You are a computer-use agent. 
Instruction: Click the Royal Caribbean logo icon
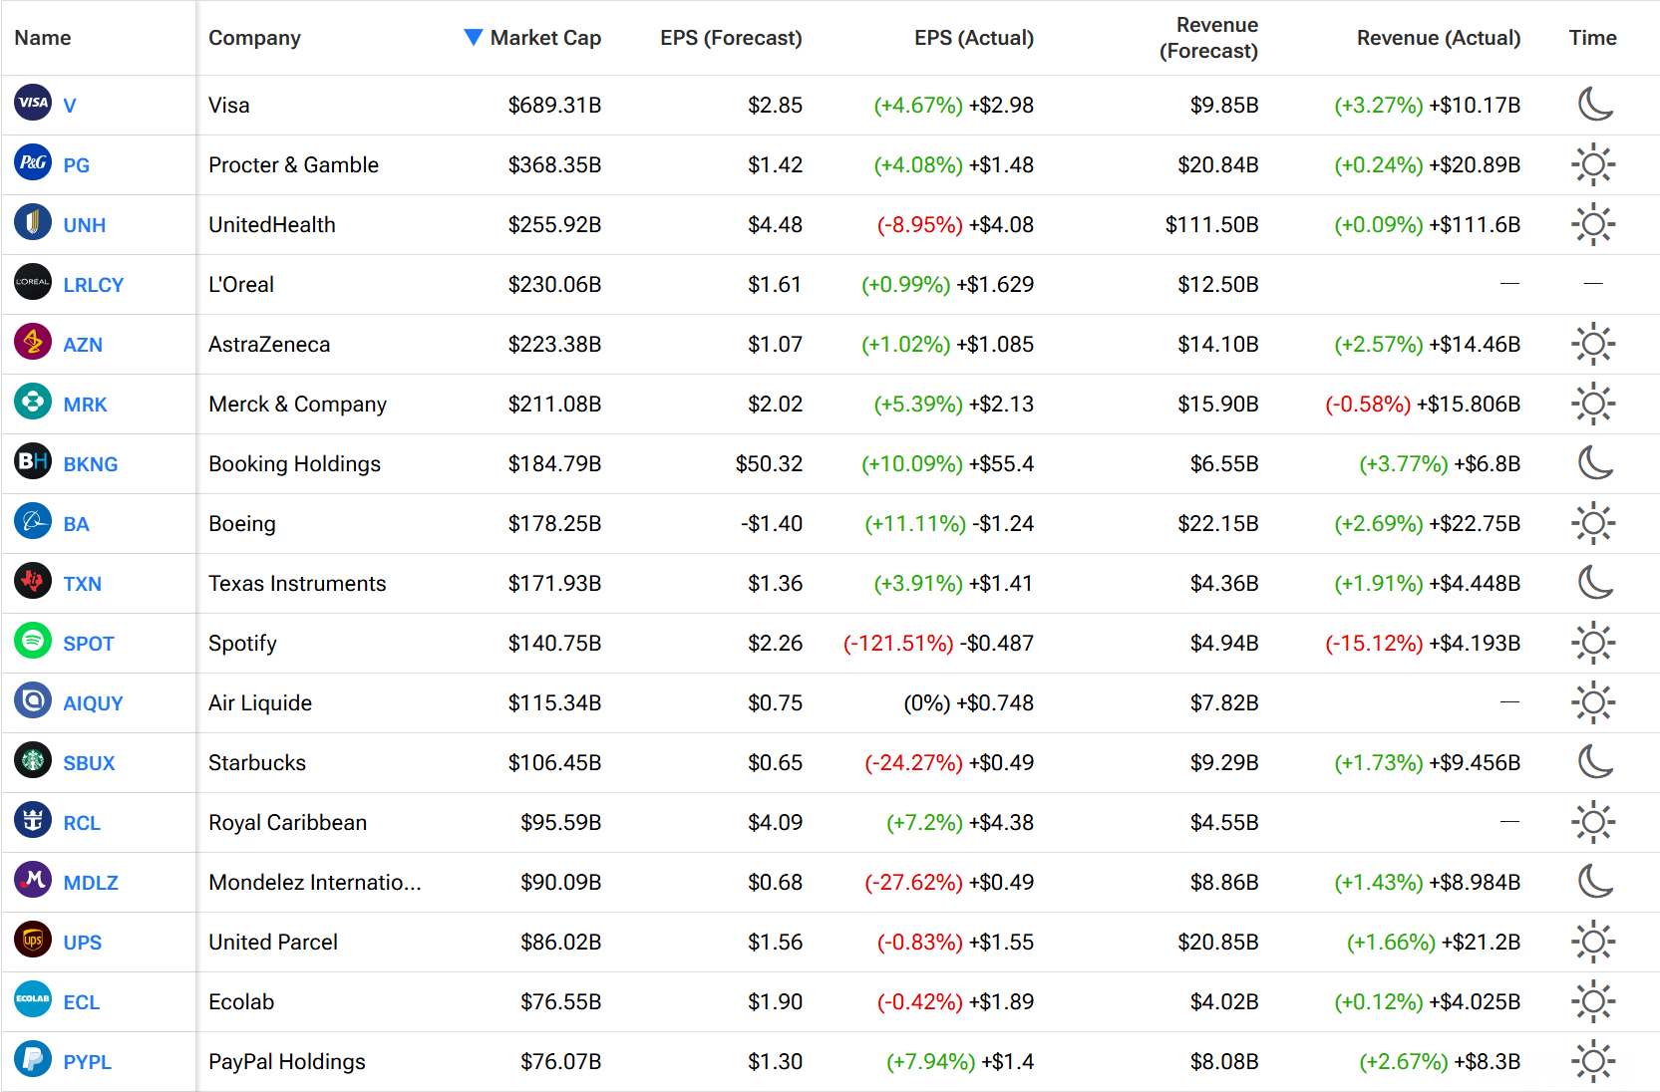point(33,820)
